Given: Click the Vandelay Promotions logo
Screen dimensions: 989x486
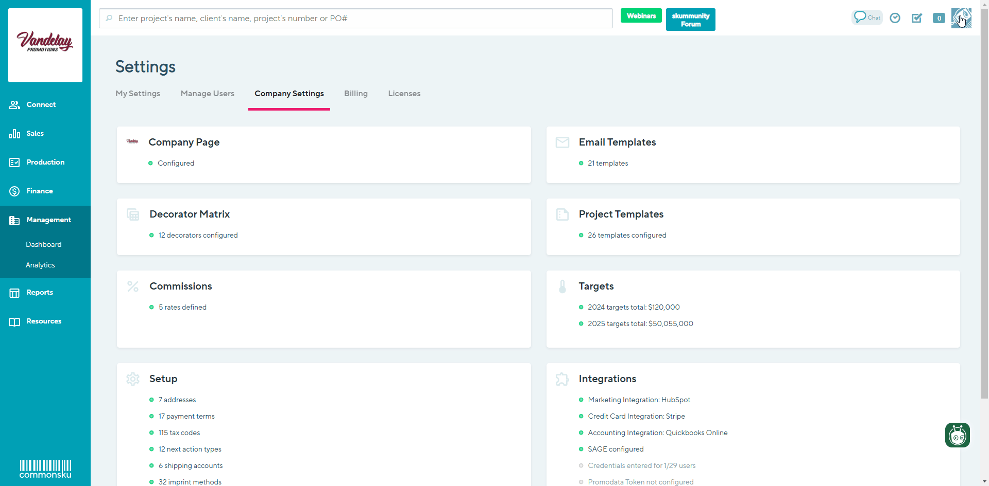Looking at the screenshot, I should pos(45,45).
